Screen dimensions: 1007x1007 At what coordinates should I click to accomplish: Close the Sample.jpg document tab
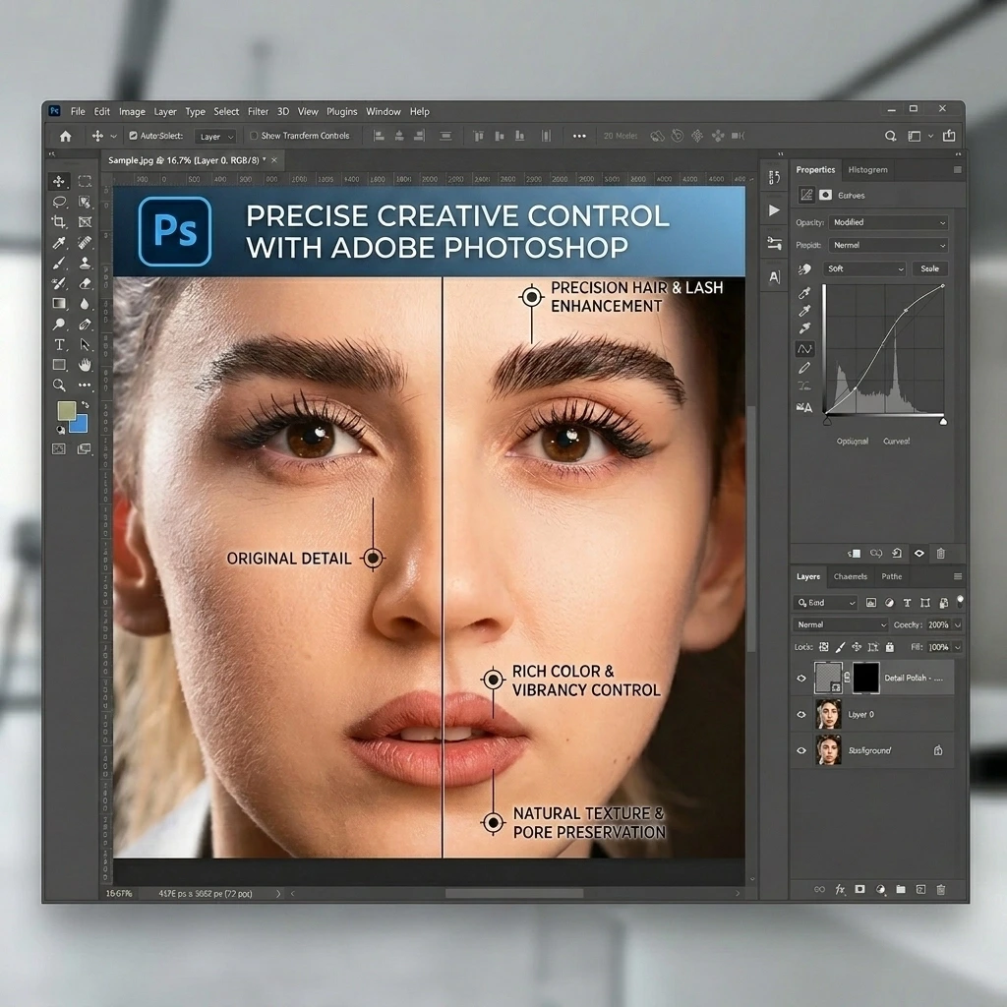274,160
